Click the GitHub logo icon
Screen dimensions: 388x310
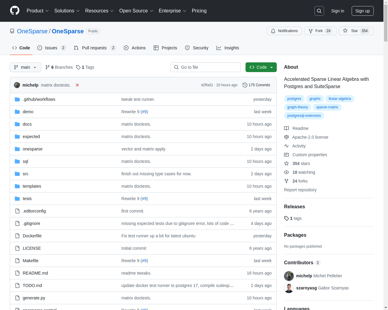pyautogui.click(x=15, y=11)
